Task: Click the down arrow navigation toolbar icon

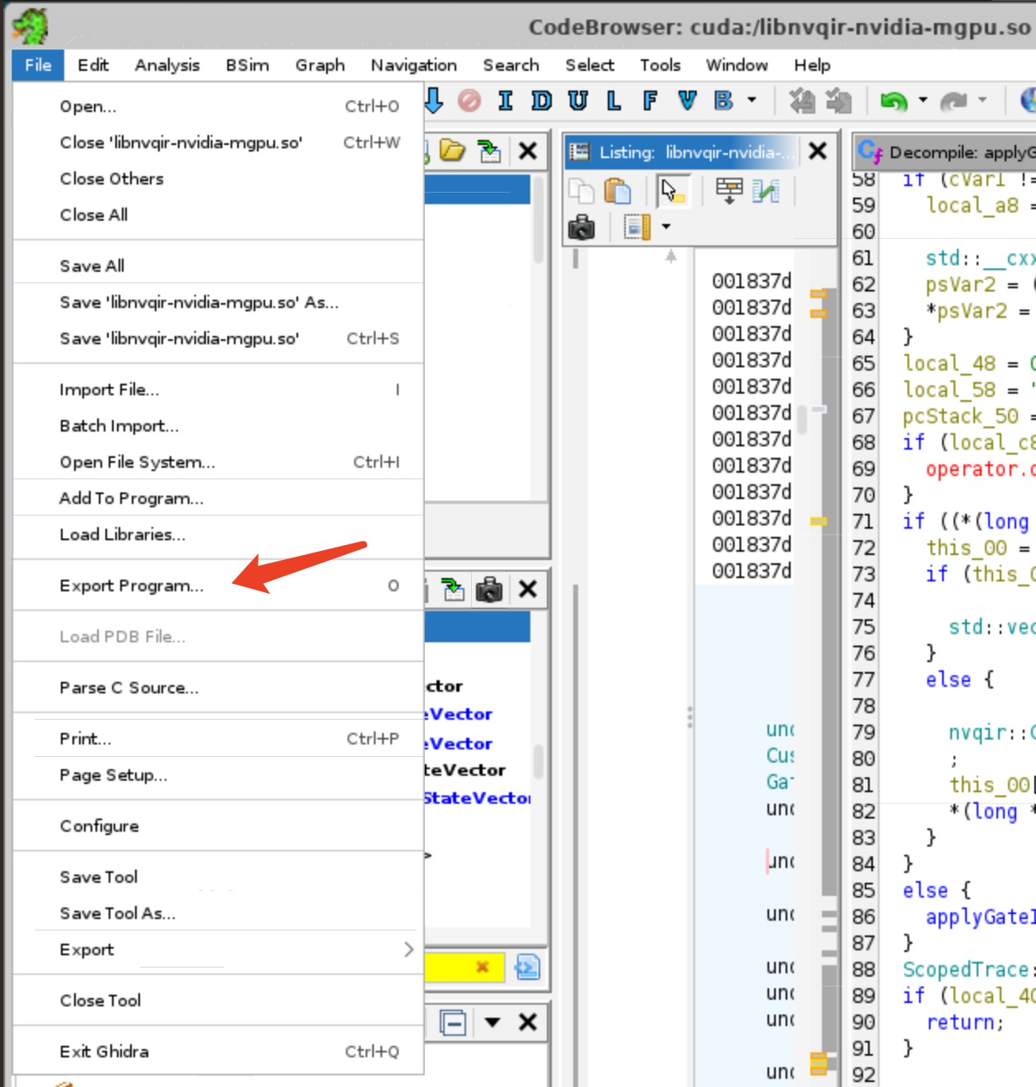Action: 434,100
